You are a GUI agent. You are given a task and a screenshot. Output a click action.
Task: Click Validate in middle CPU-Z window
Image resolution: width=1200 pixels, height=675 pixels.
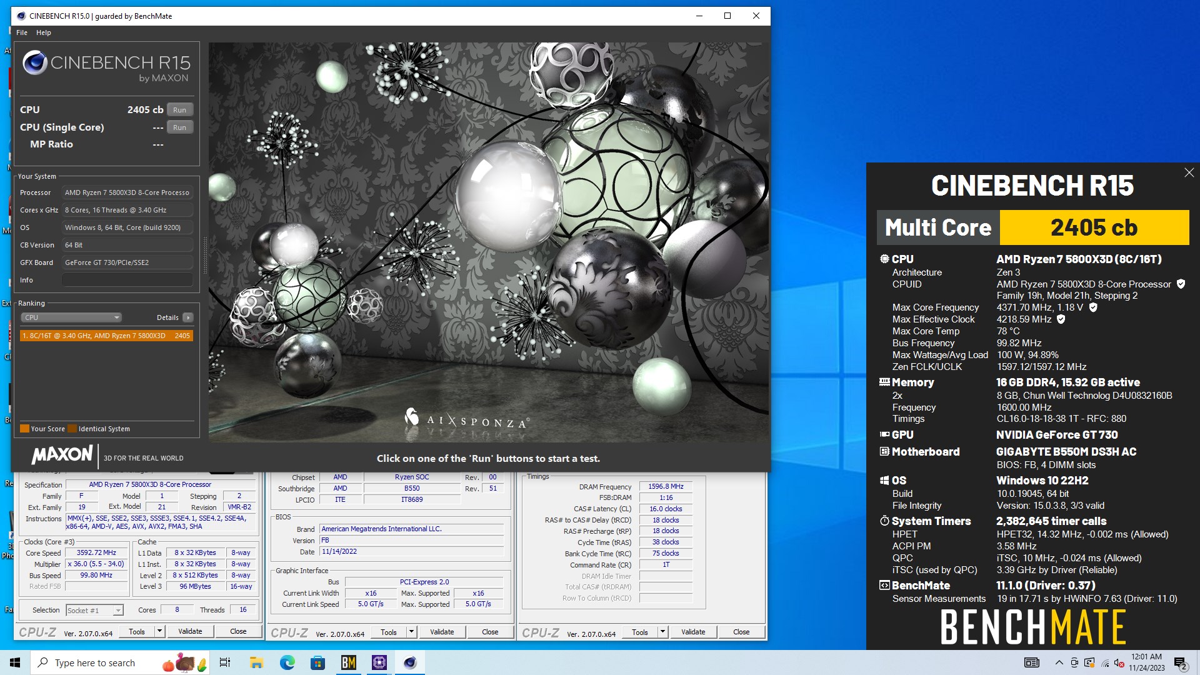coord(442,632)
